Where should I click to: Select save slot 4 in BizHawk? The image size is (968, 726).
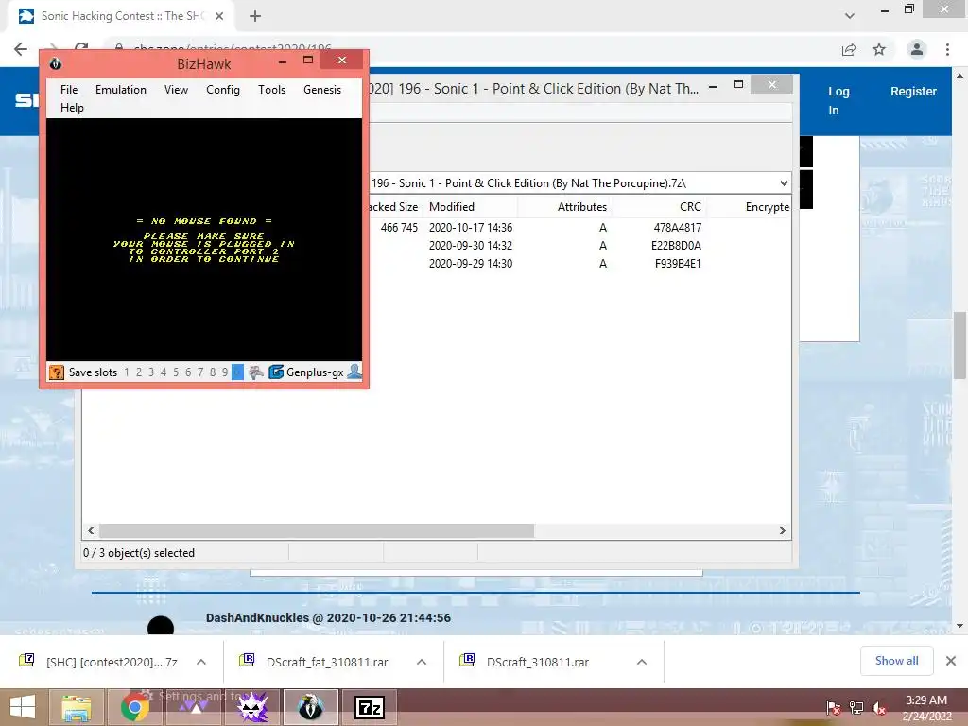[164, 372]
